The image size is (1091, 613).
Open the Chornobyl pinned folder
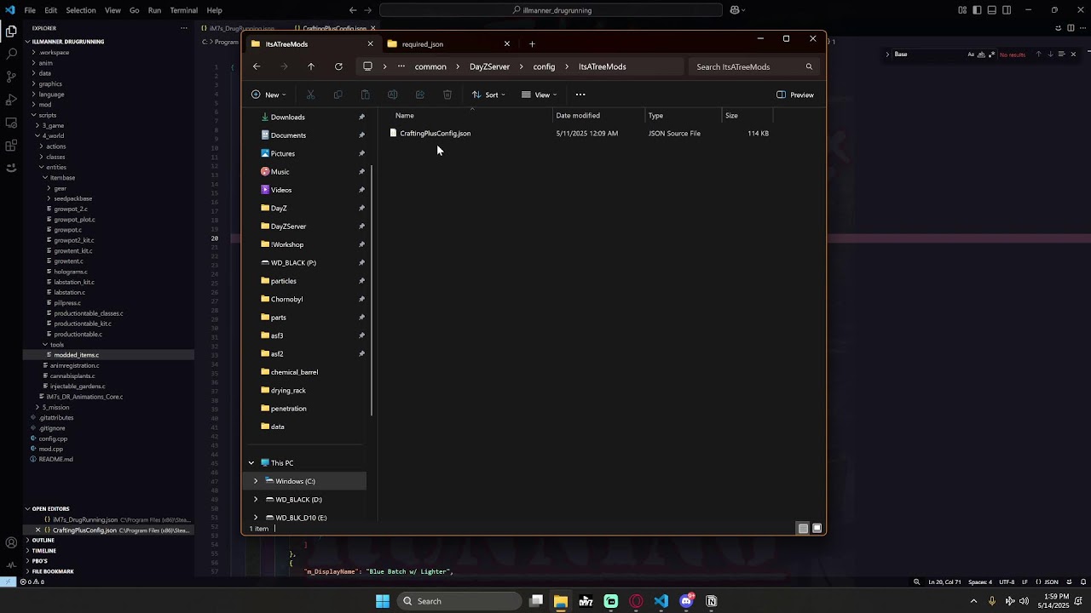click(286, 300)
